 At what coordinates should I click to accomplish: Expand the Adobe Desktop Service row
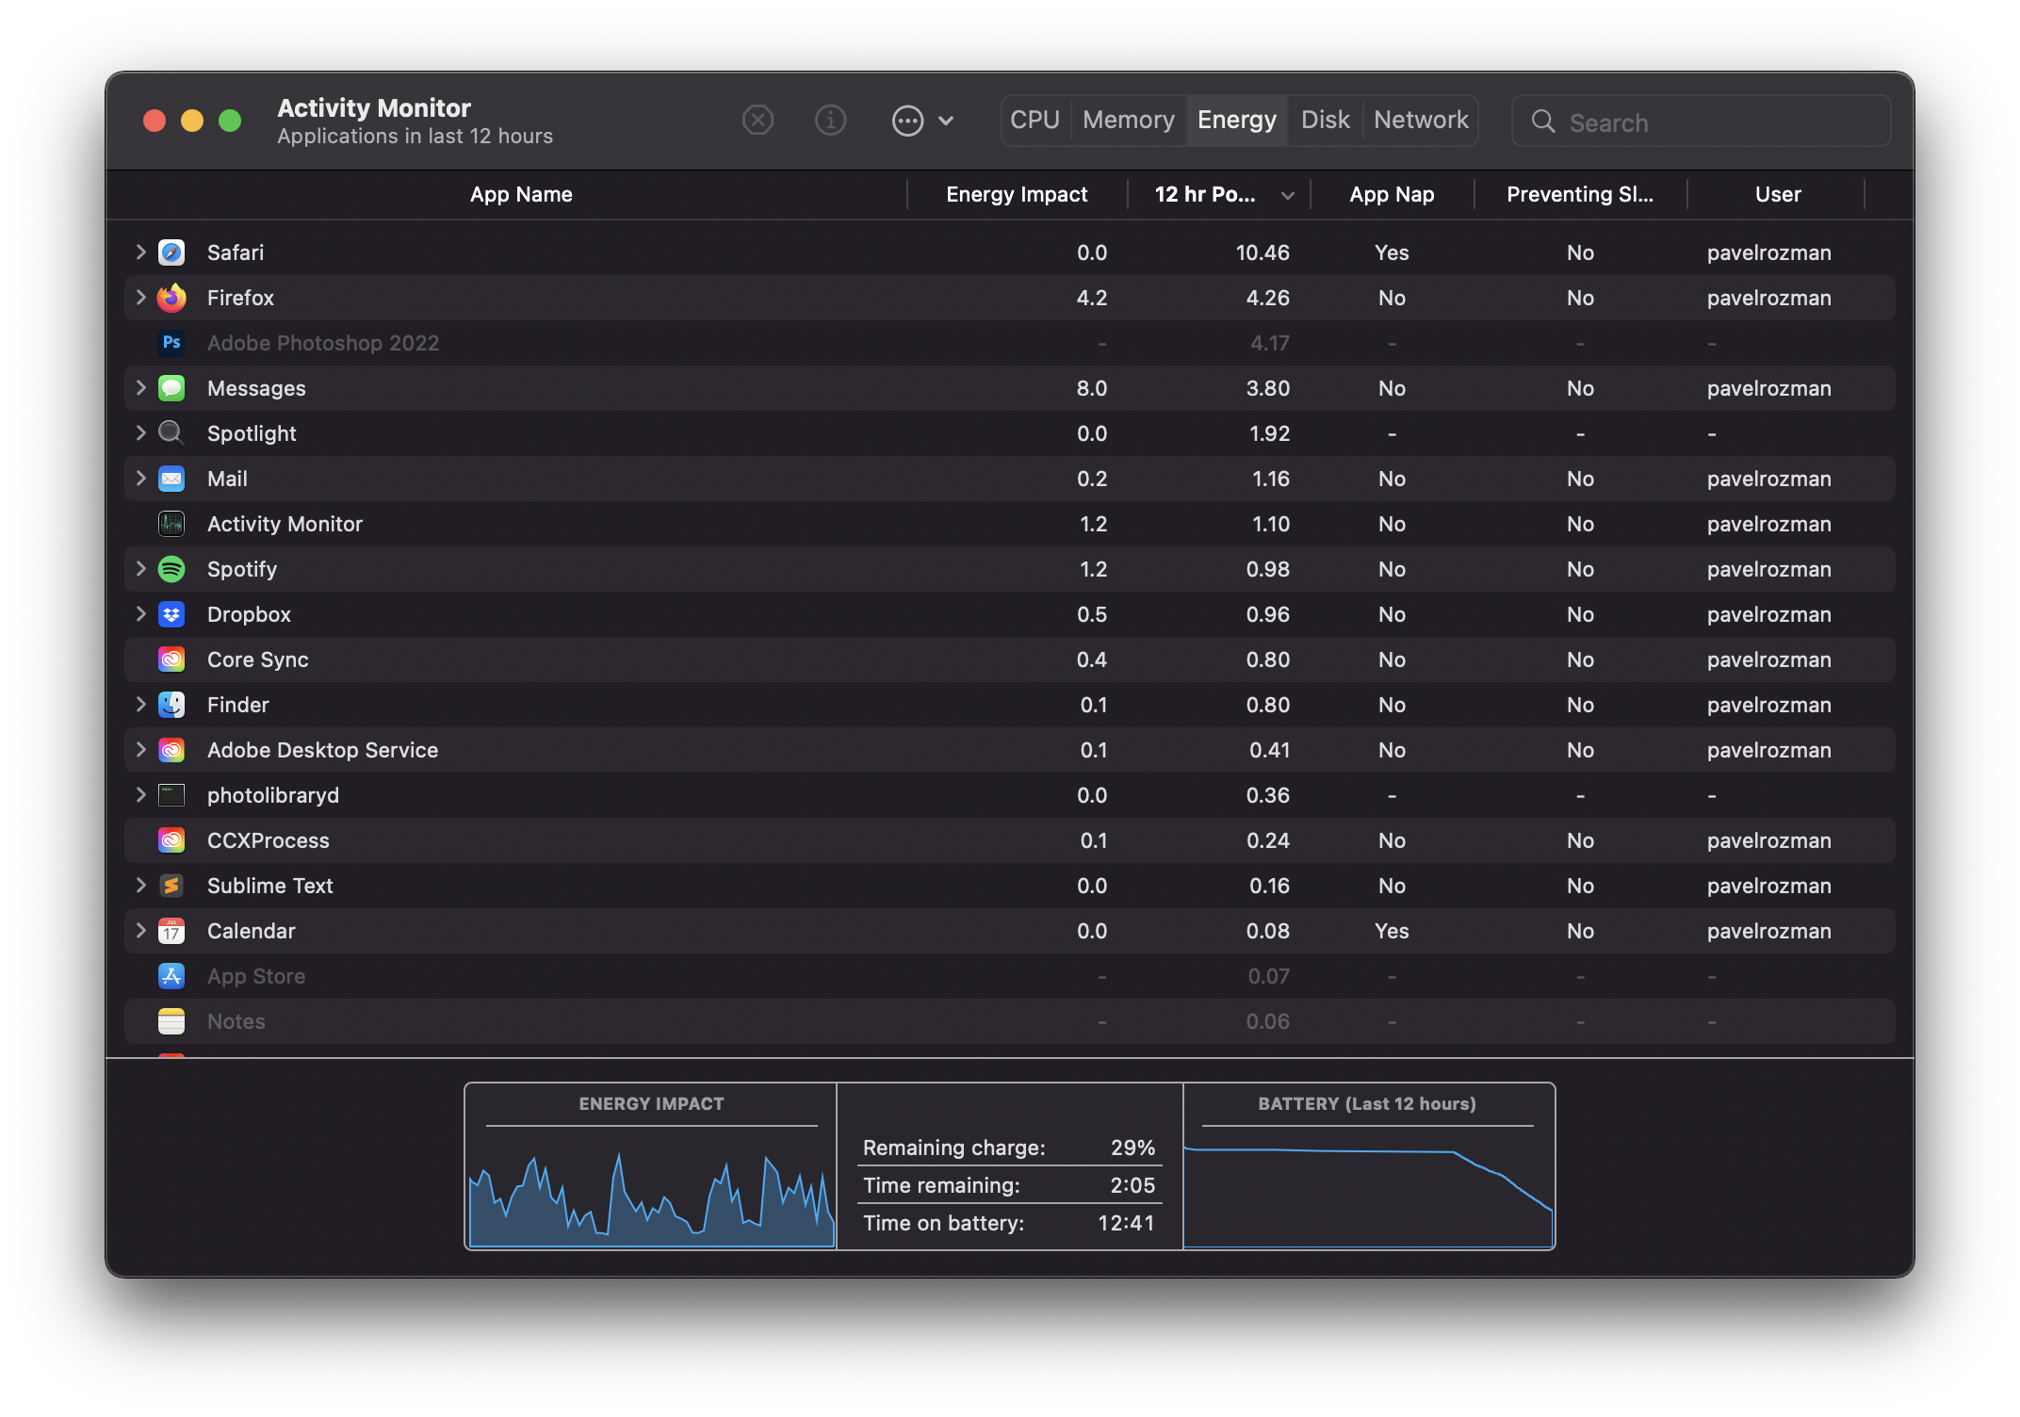pyautogui.click(x=140, y=749)
